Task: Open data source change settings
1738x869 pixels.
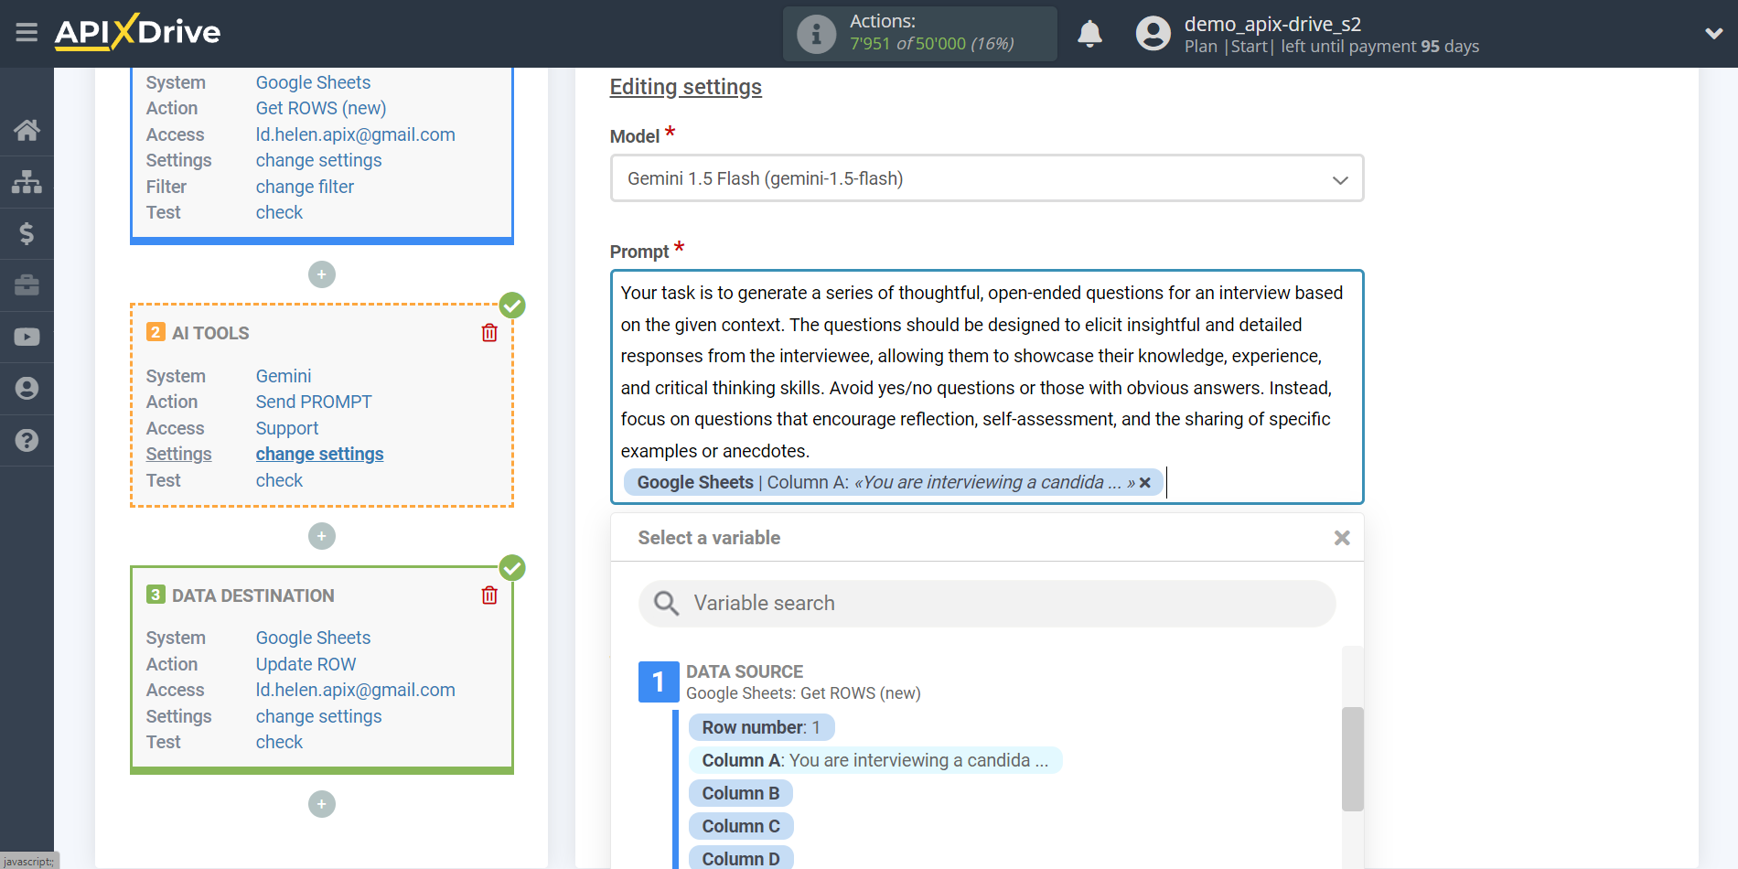Action: click(x=318, y=160)
